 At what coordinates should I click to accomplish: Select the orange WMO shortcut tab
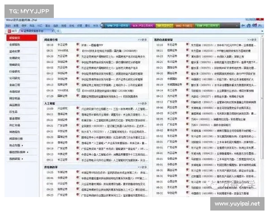coord(184,26)
